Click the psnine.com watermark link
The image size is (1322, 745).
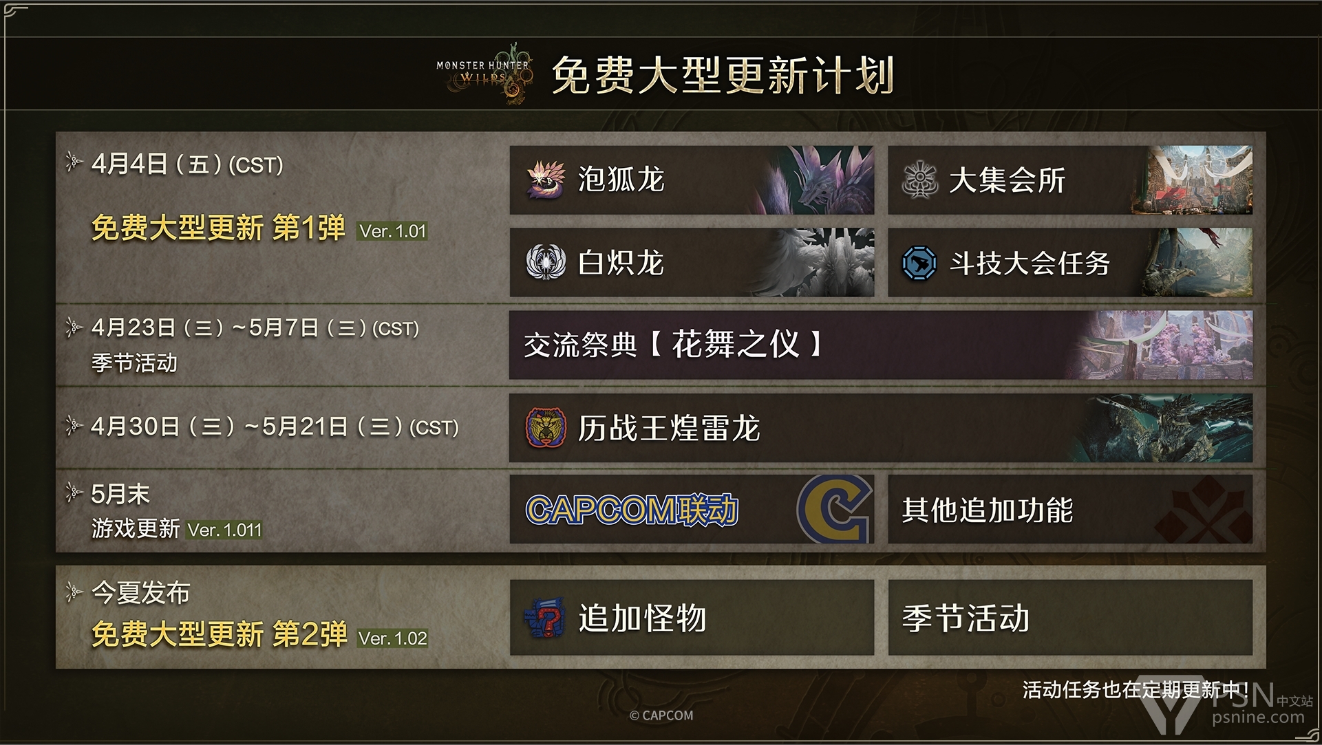coord(1258,717)
